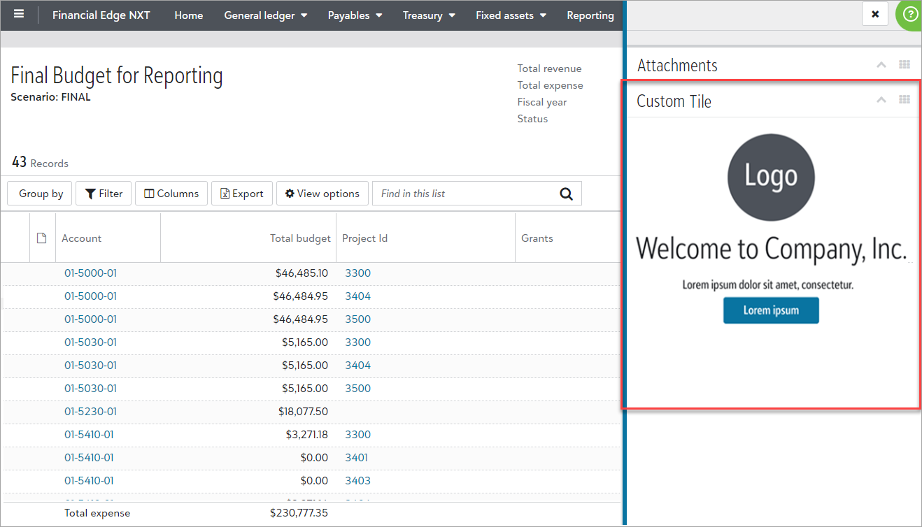Open the Treasury dropdown
Screen dimensions: 922x527
[429, 15]
